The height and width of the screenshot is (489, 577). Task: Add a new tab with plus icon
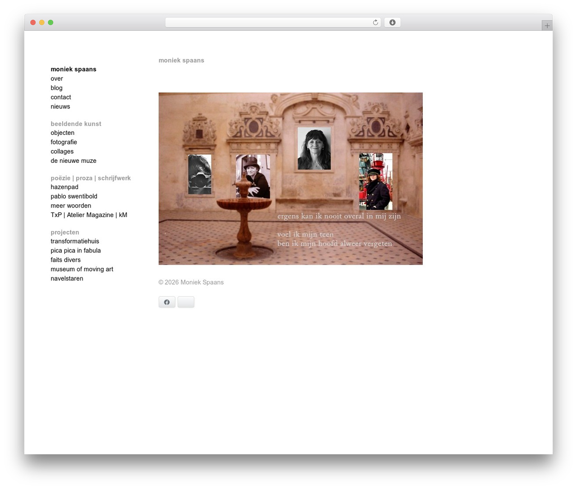click(547, 26)
